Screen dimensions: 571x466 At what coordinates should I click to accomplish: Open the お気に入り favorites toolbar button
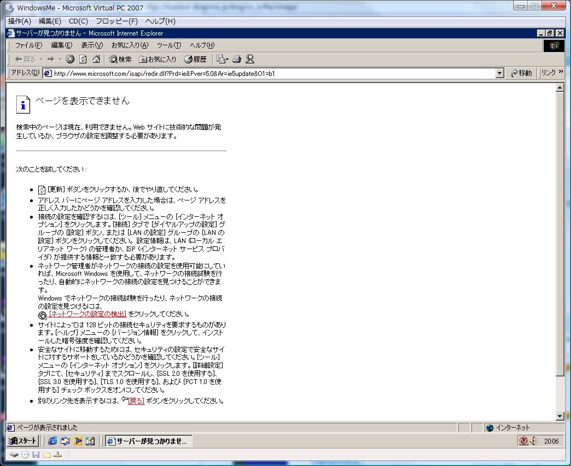click(158, 60)
